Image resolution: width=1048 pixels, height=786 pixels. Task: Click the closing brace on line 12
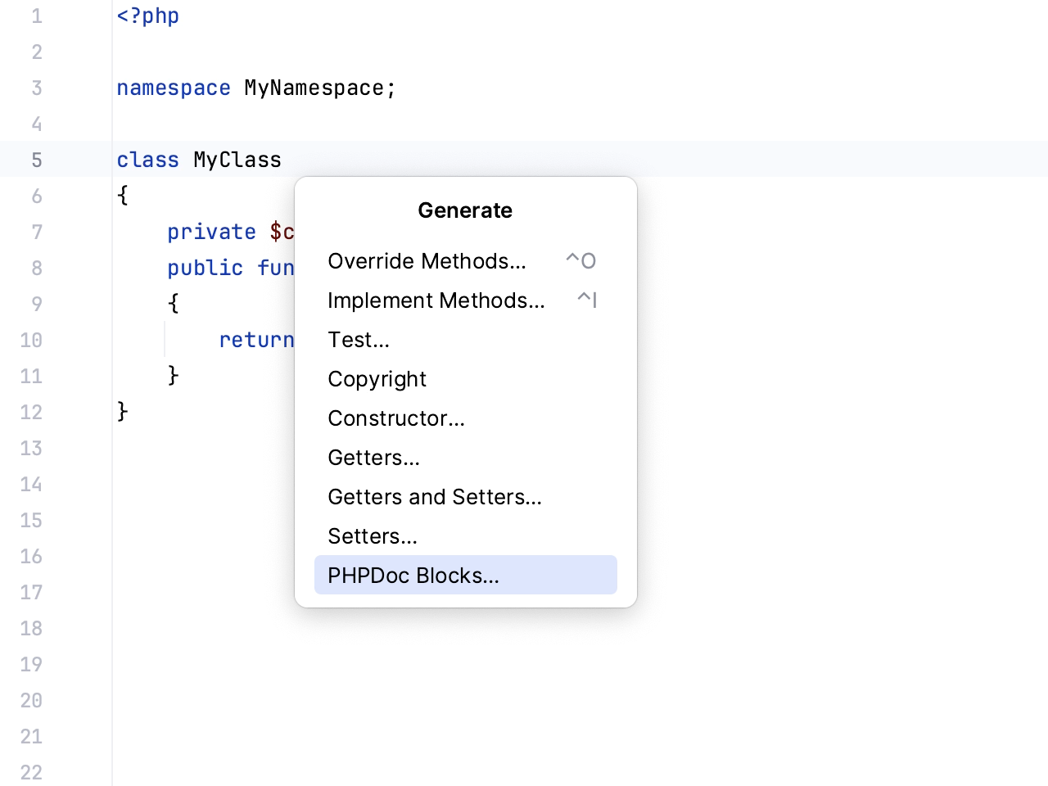pos(121,412)
